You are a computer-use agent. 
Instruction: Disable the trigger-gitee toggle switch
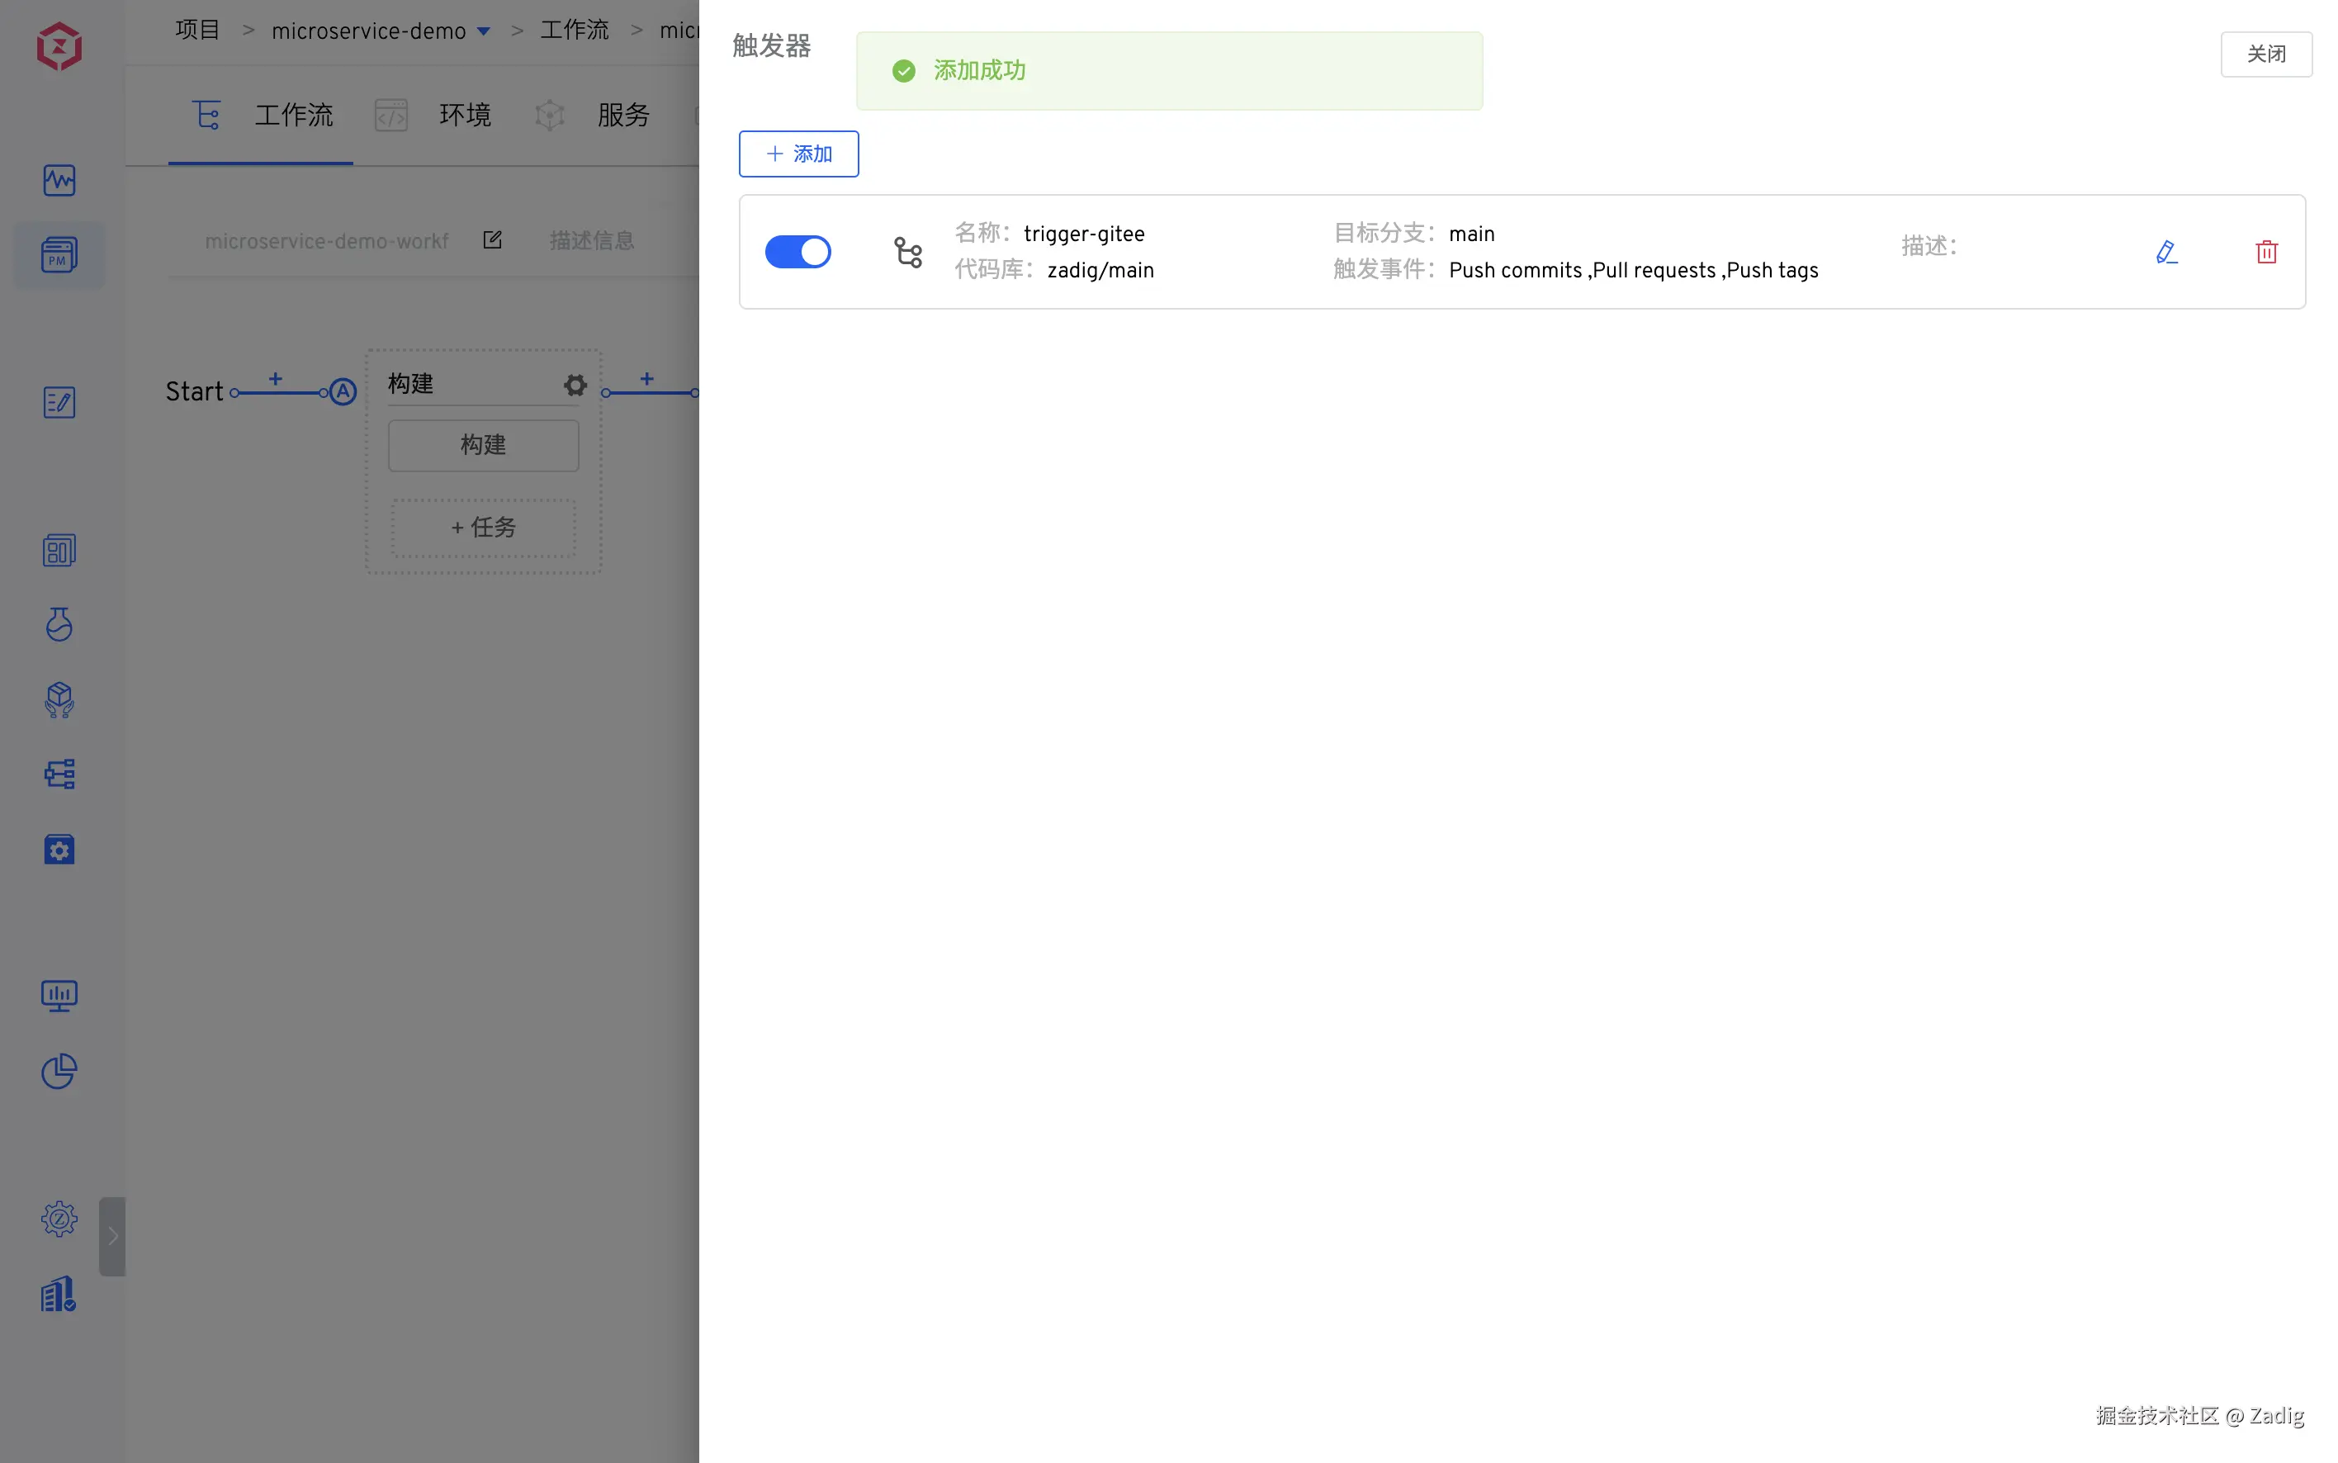click(x=798, y=252)
